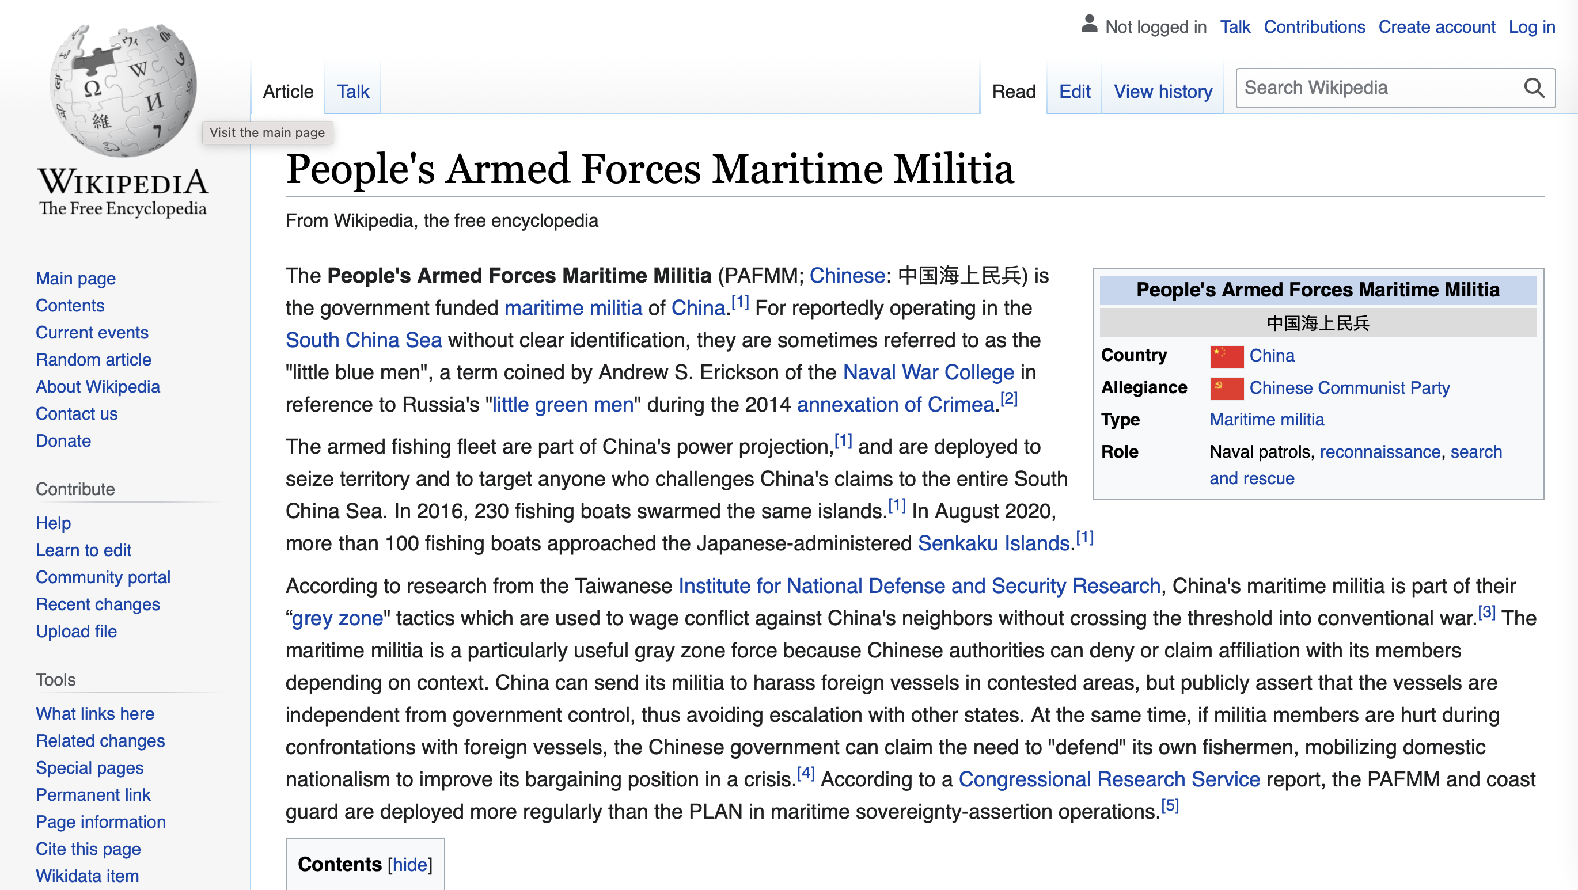Click the not-logged-in user icon
Image resolution: width=1578 pixels, height=890 pixels.
point(1088,25)
